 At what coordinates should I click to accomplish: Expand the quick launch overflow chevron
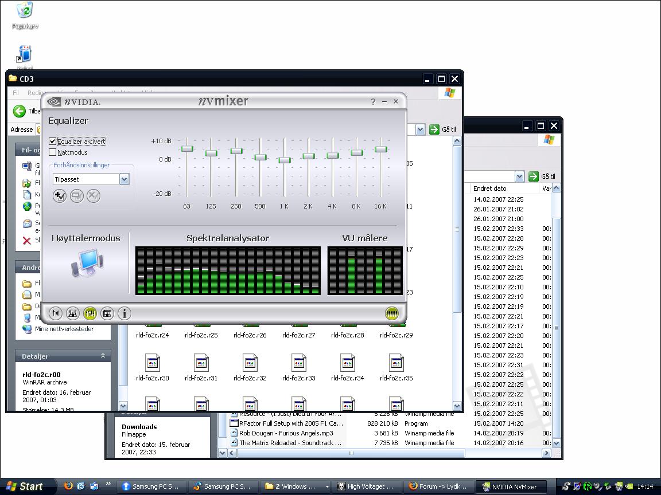(108, 483)
